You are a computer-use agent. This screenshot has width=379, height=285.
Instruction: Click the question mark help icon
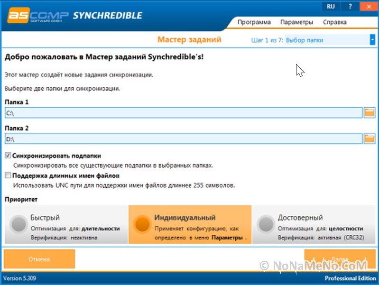point(350,6)
